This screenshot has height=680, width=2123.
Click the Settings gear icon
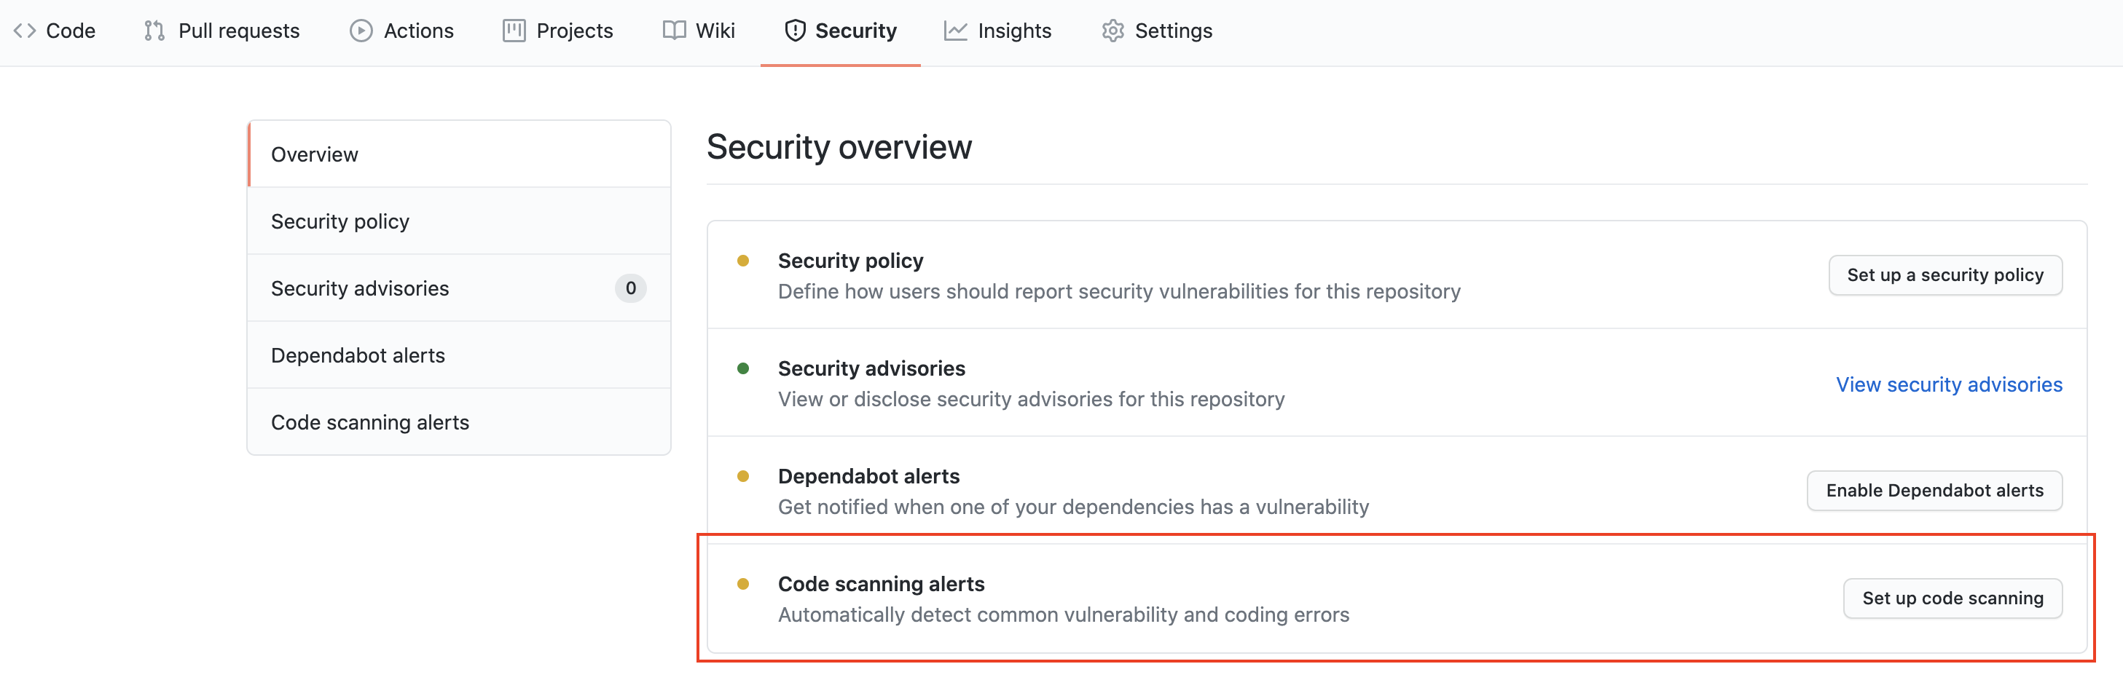pyautogui.click(x=1112, y=31)
